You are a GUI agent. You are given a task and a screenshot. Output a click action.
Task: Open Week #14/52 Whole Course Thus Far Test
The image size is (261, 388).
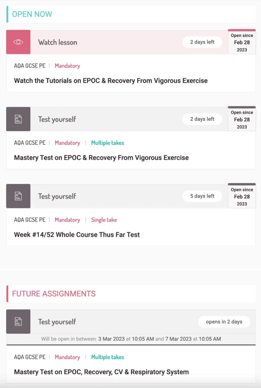[x=77, y=234]
